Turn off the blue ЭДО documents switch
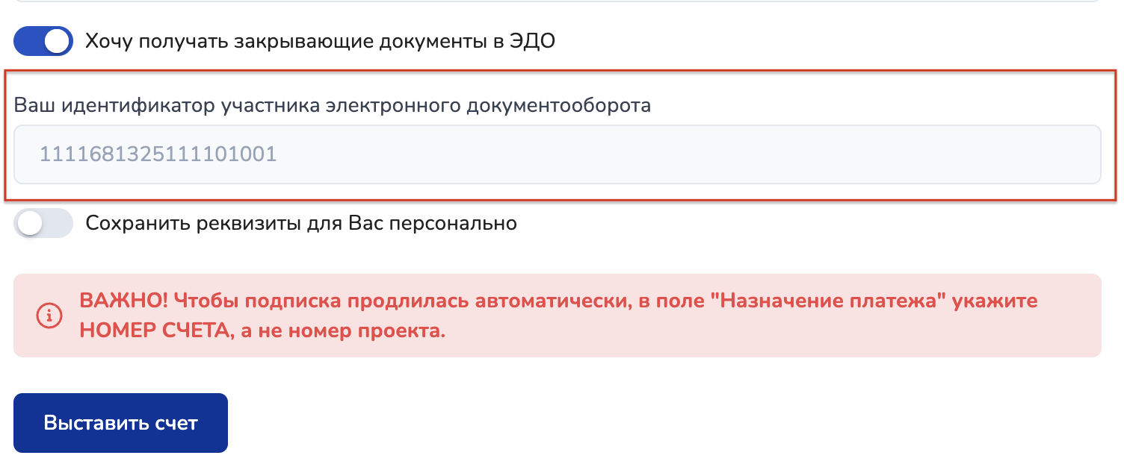The width and height of the screenshot is (1124, 467). click(43, 41)
